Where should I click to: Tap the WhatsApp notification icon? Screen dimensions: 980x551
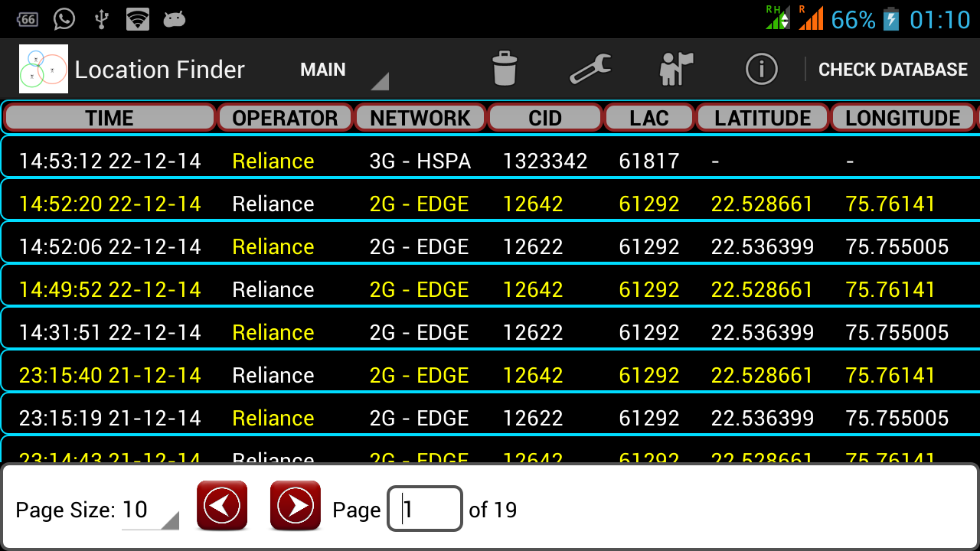pyautogui.click(x=64, y=19)
